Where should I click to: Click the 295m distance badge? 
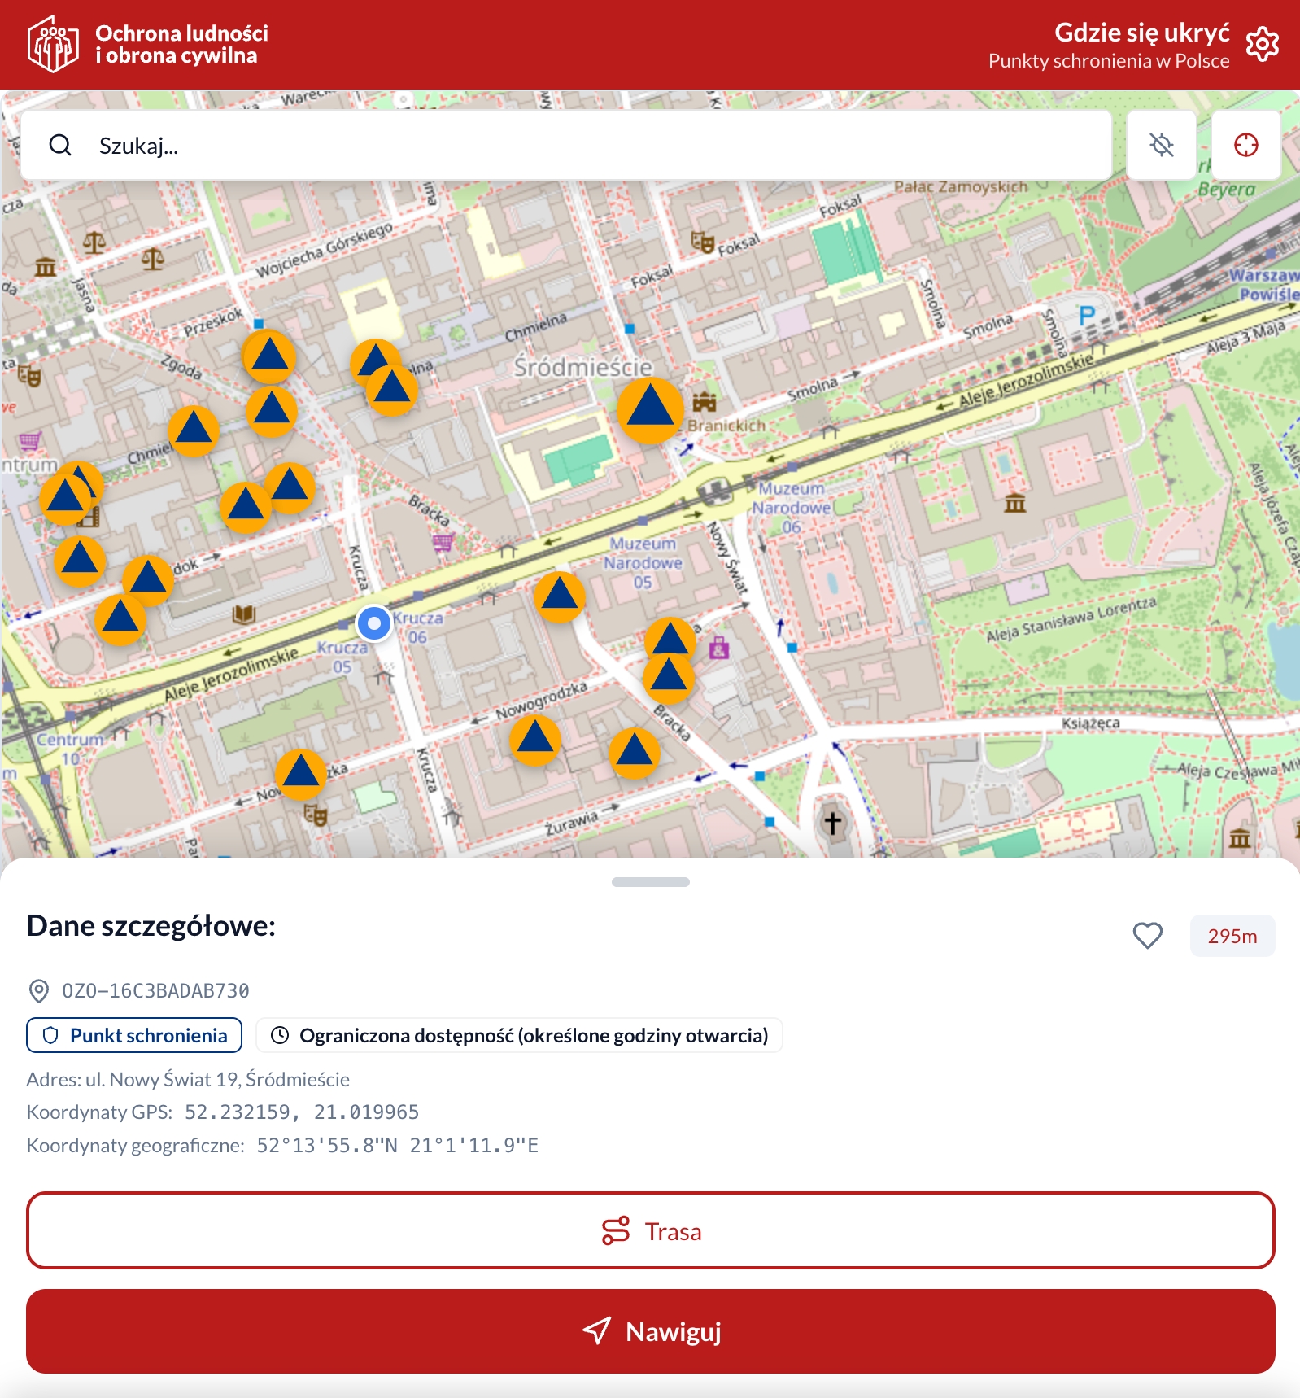click(x=1232, y=936)
